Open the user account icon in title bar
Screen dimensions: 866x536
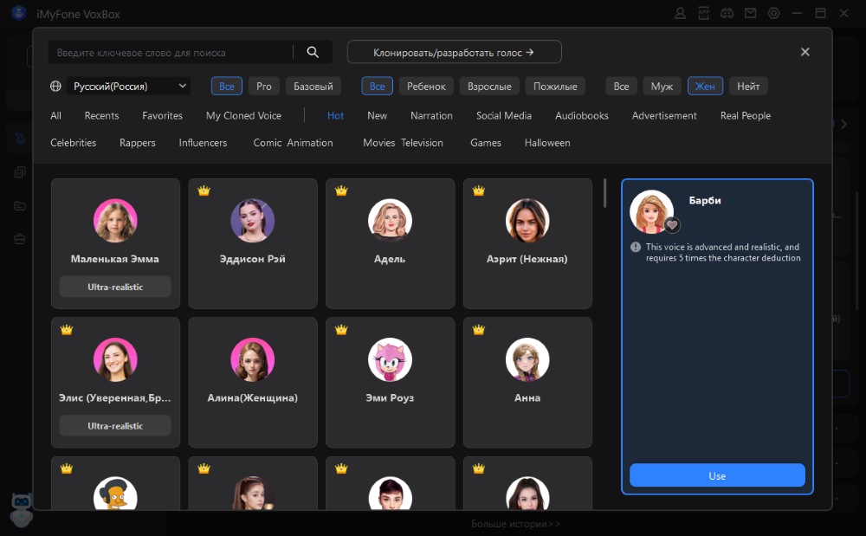point(680,14)
